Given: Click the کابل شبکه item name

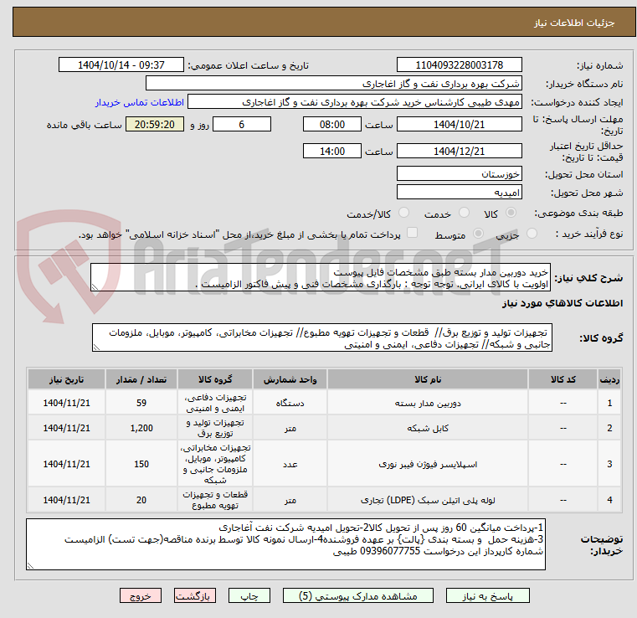Looking at the screenshot, I should coord(428,428).
